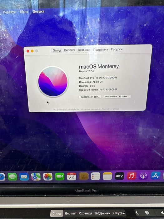Open Maps in the Dock
164x219 pixels.
(x=36, y=176)
